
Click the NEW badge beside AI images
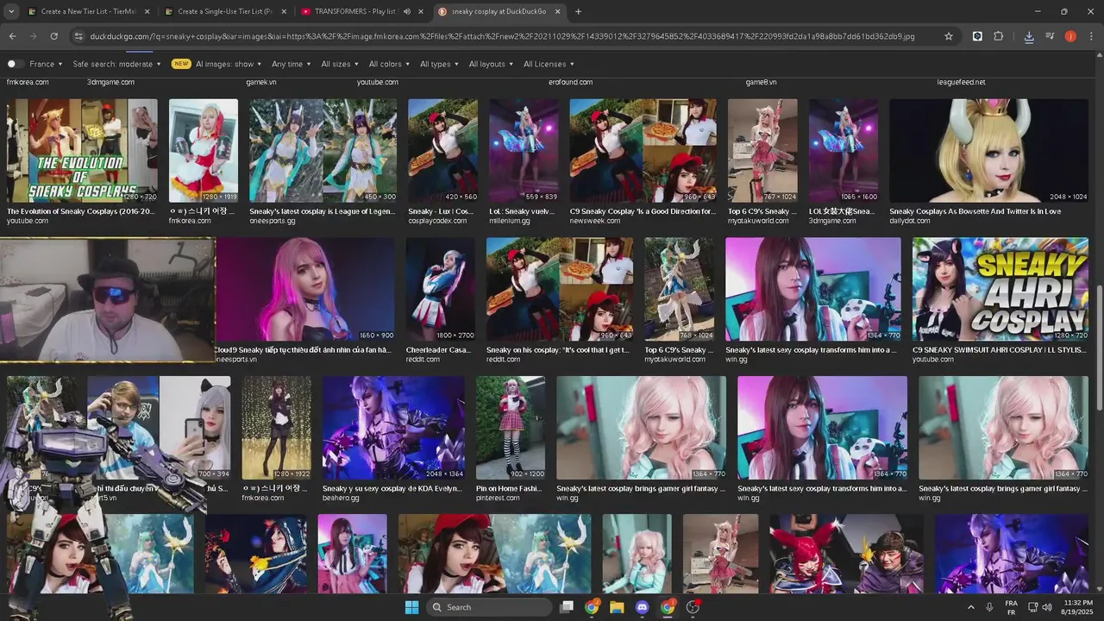181,64
